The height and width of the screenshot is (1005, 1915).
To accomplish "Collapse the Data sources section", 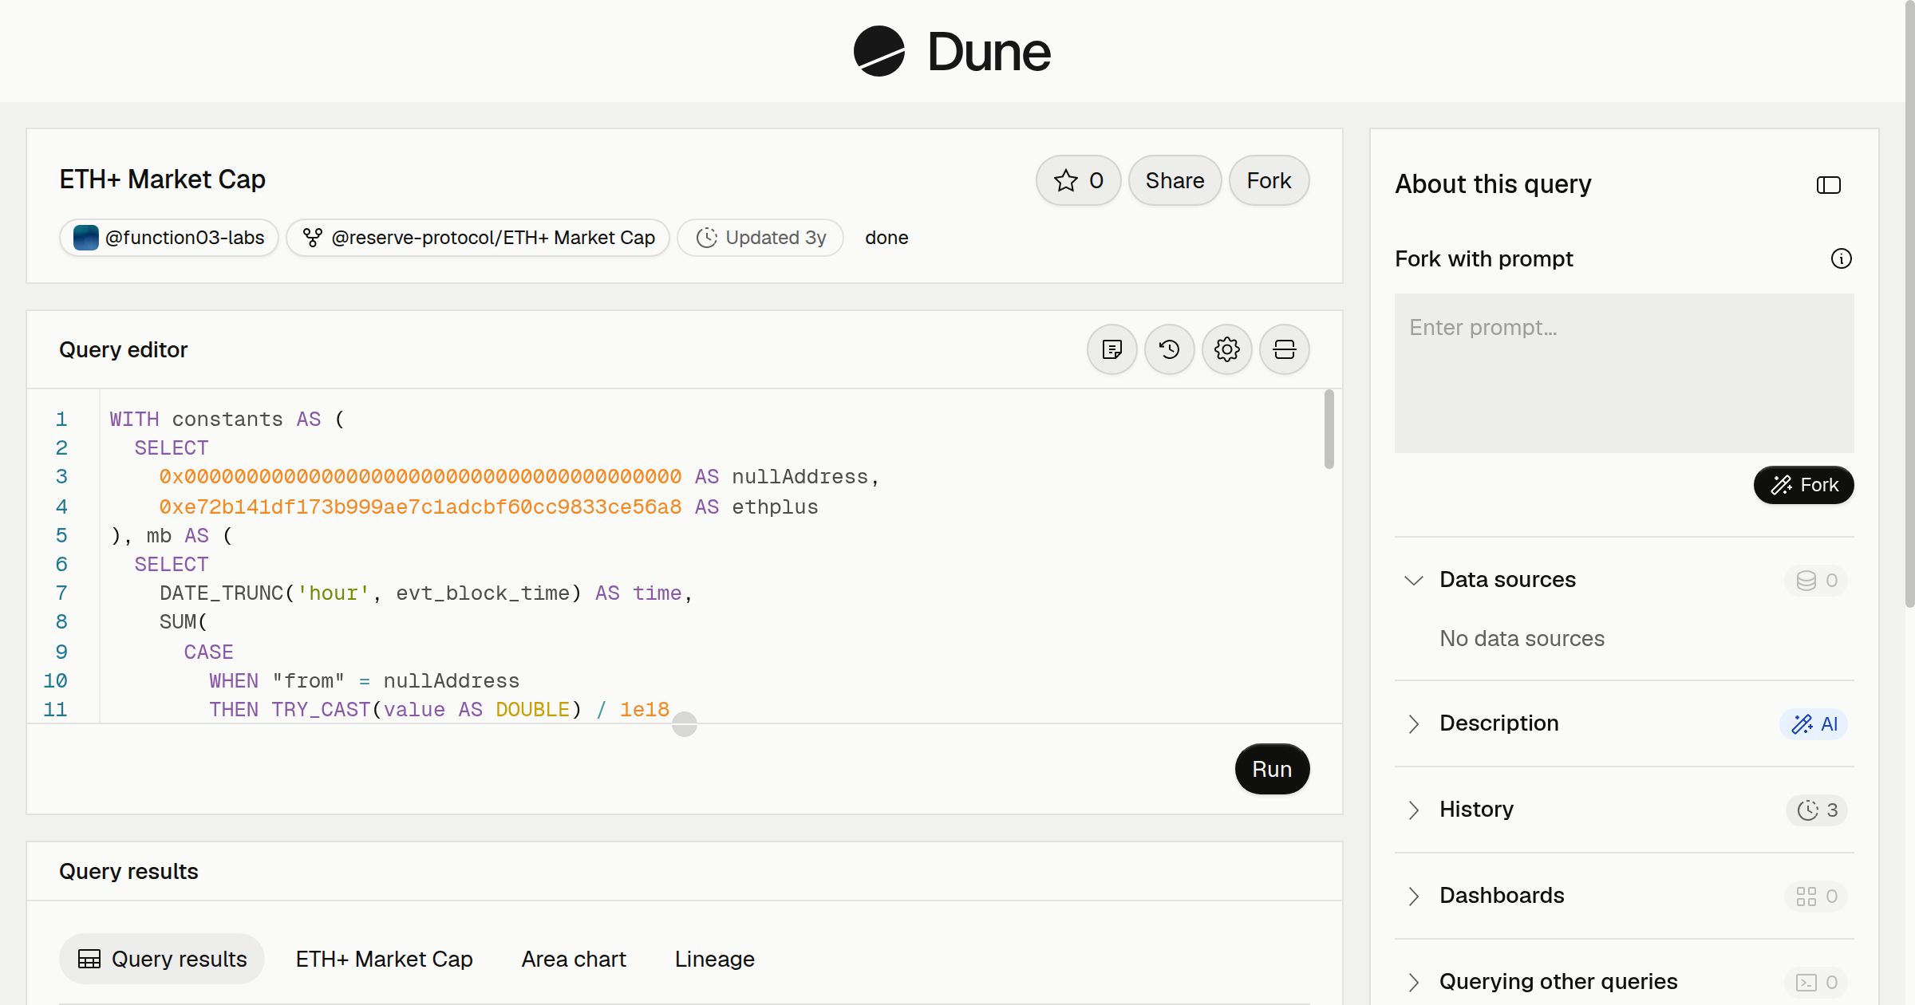I will (x=1413, y=580).
